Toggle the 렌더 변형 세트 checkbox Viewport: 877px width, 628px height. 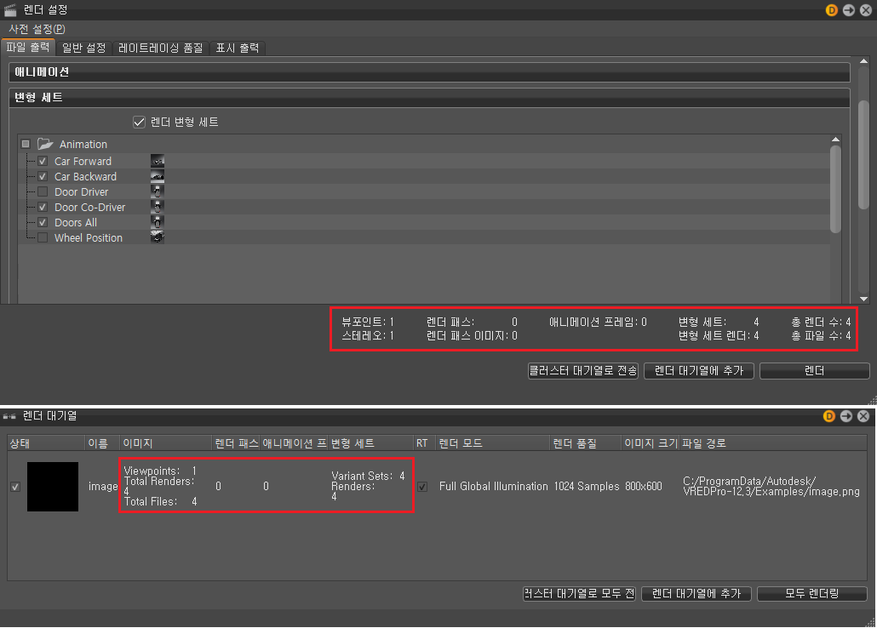coord(140,122)
